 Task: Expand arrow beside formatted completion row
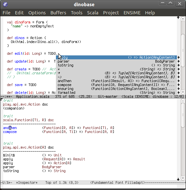tap(179, 93)
